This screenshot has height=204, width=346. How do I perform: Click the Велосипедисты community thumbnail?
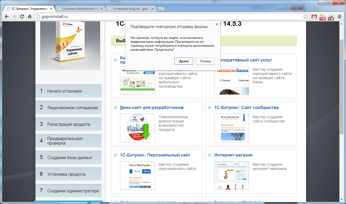pos(232,128)
